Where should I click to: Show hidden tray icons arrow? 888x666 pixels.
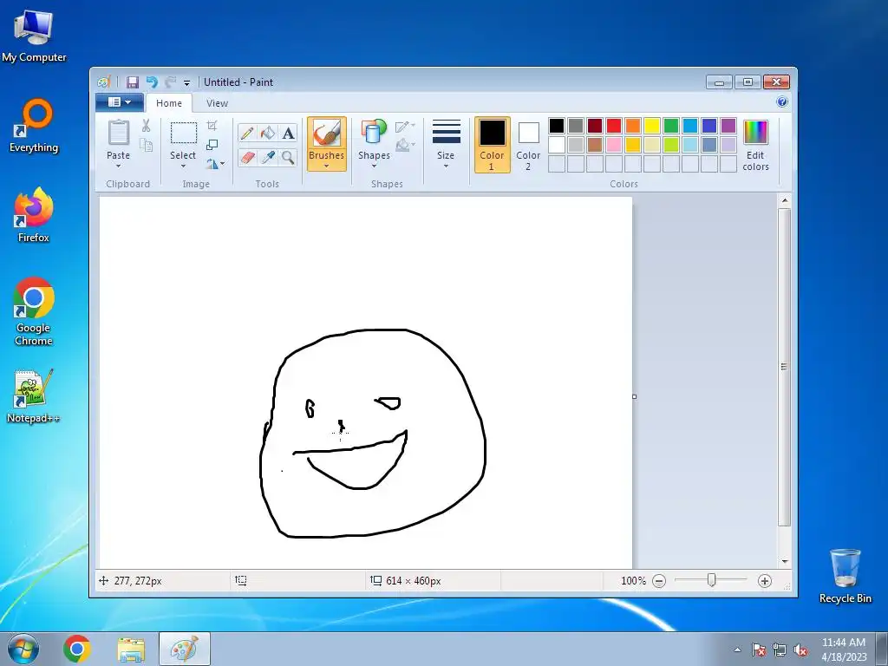(x=737, y=650)
